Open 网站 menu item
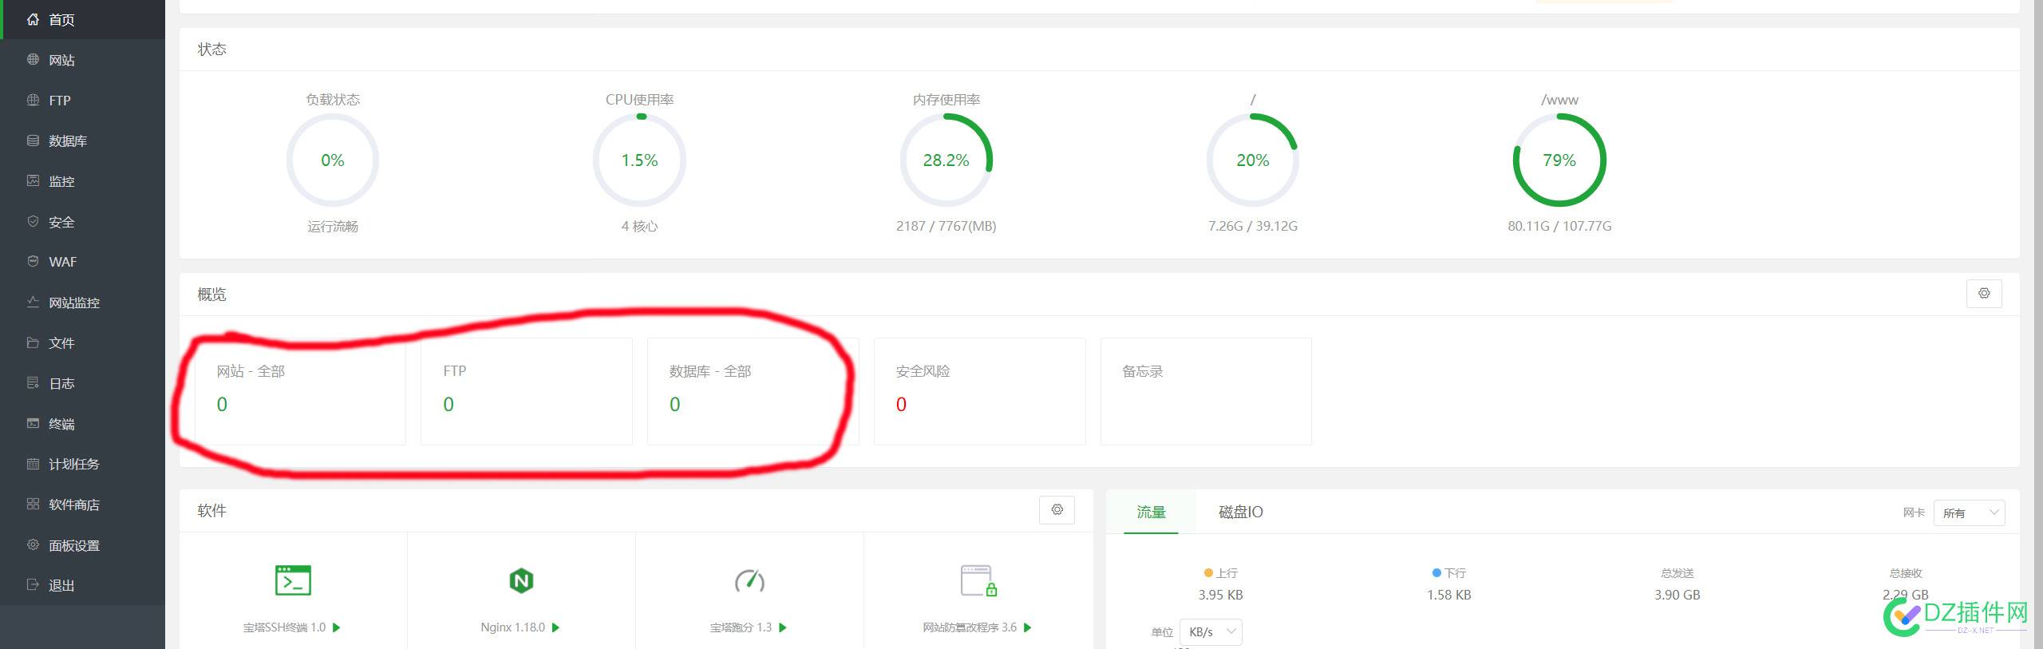Screen dimensions: 2043x649 coord(82,60)
